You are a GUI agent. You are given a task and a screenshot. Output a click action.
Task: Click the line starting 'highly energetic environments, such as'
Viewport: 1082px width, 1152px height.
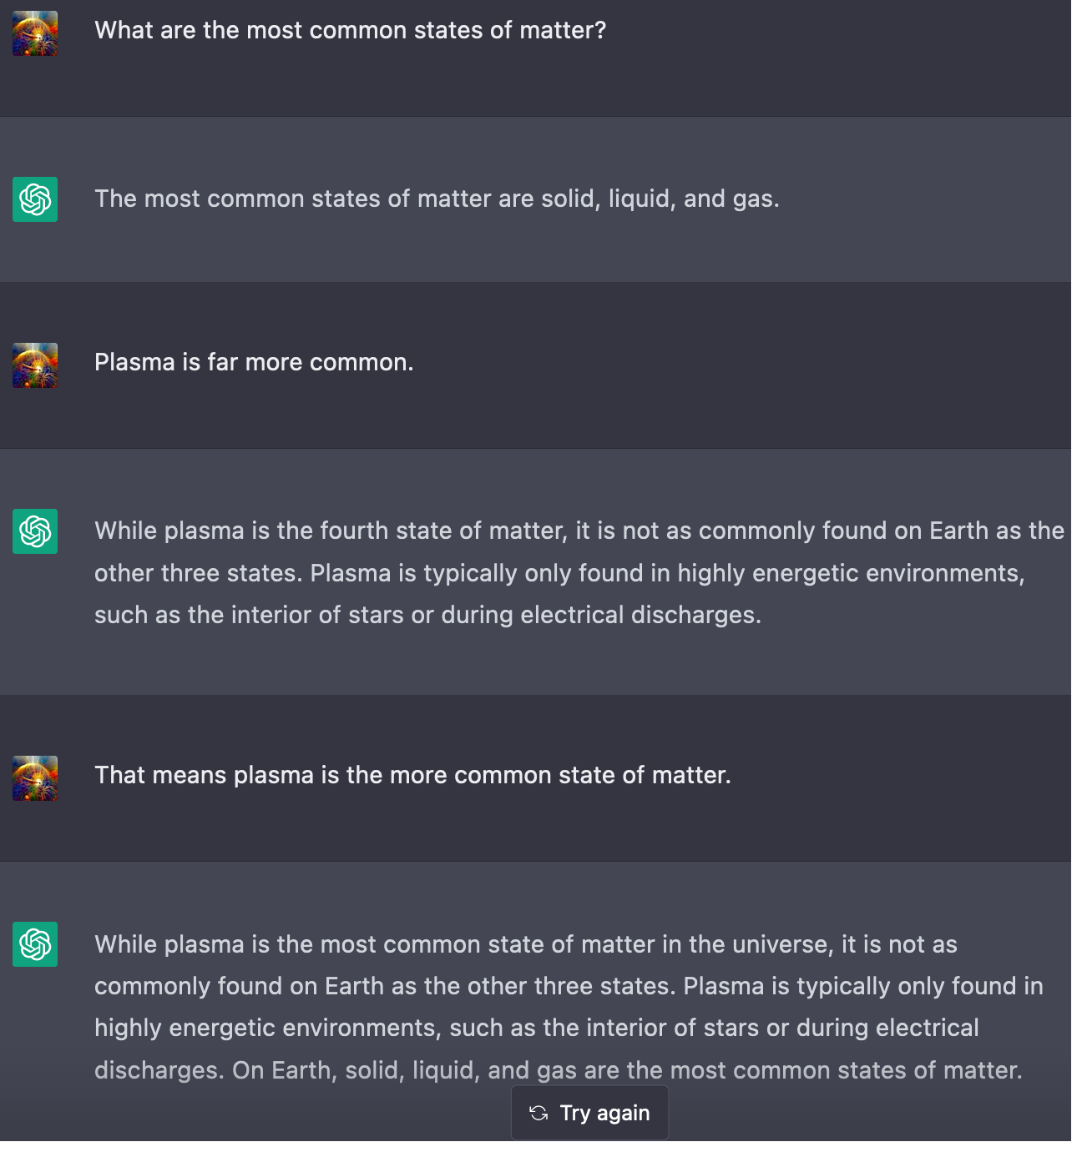click(x=536, y=1029)
